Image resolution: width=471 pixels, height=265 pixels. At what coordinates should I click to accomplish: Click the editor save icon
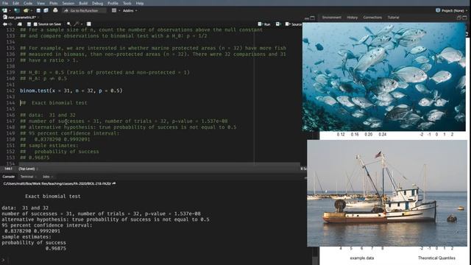coord(29,24)
